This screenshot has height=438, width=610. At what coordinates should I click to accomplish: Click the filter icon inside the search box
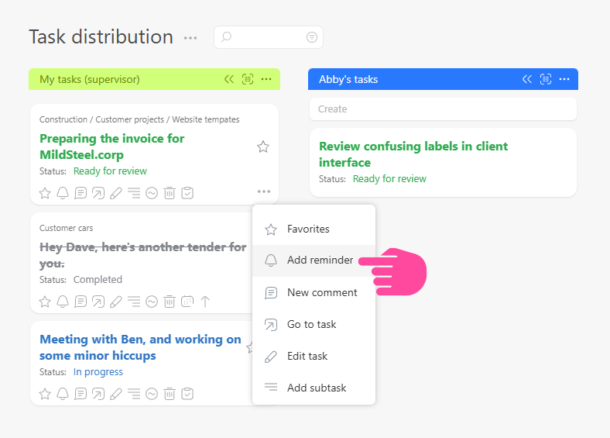click(x=312, y=37)
